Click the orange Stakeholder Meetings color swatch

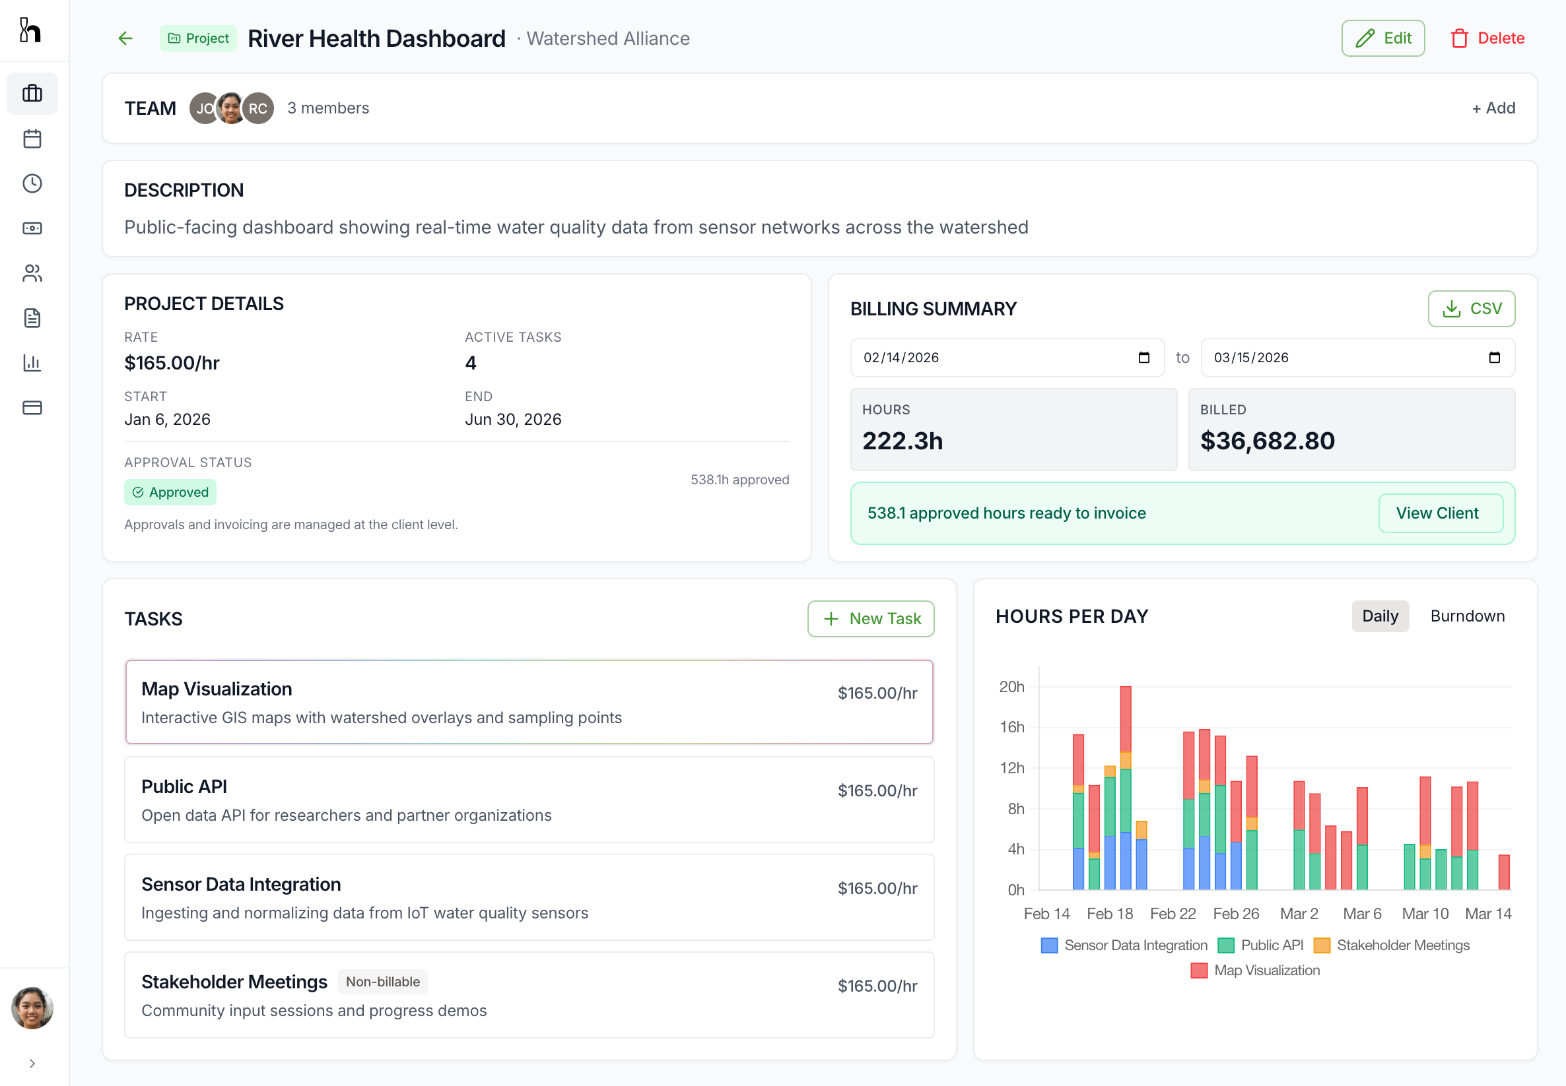(1323, 944)
